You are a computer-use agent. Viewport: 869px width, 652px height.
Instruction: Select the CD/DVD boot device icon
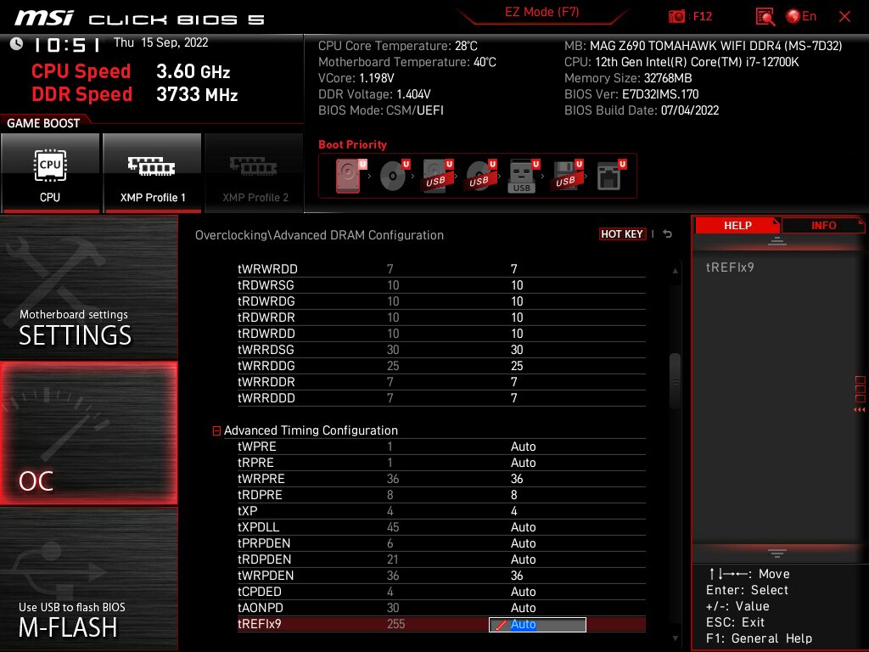[x=395, y=175]
